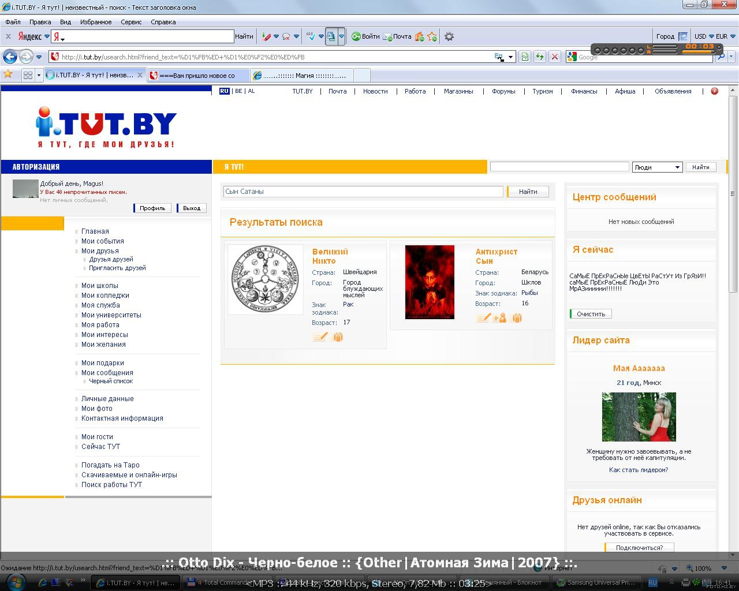
Task: Open the translate options dropdown arrow
Action: [341, 36]
